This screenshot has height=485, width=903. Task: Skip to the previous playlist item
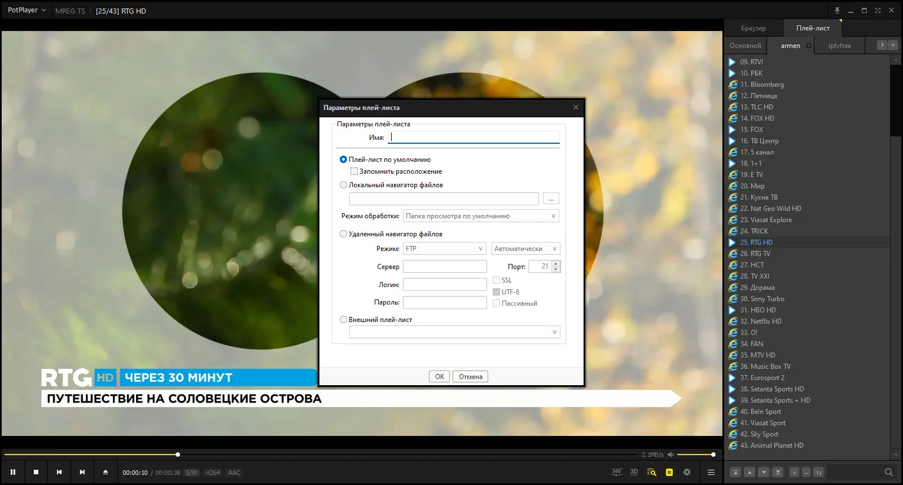[59, 472]
